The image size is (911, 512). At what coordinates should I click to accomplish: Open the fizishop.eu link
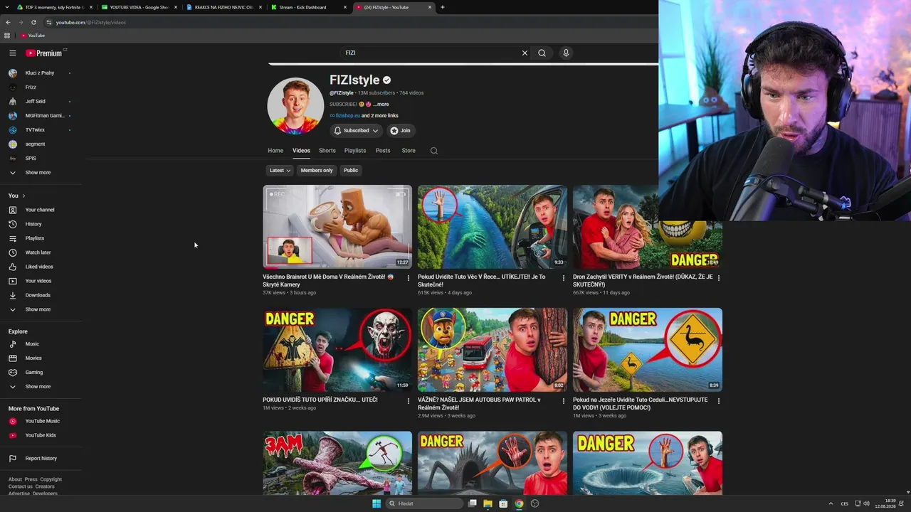pos(348,116)
